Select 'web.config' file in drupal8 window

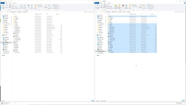pos(132,52)
